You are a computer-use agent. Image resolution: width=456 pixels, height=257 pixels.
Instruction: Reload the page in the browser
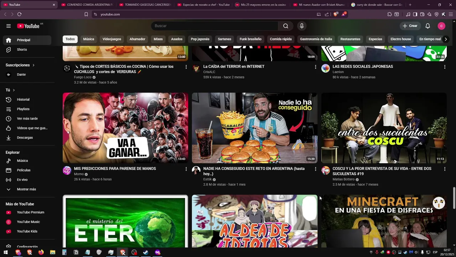pos(19,14)
